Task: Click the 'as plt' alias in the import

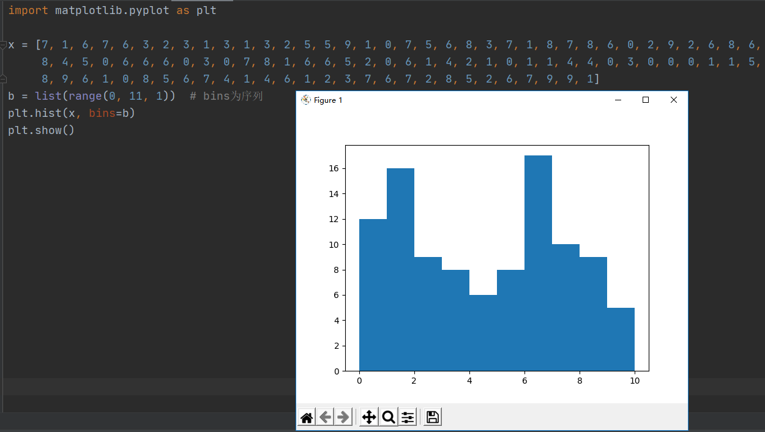Action: pyautogui.click(x=196, y=11)
